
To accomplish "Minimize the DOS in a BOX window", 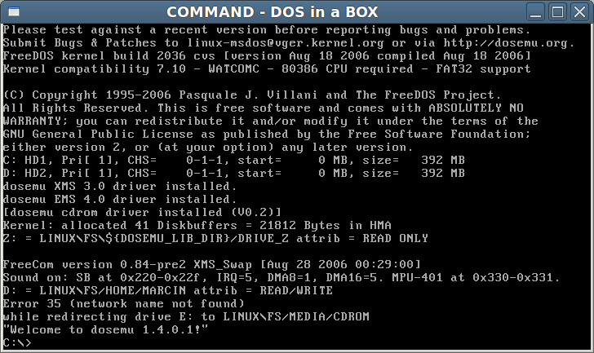I will coord(537,12).
